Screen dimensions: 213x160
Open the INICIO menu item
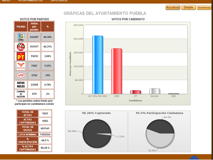(x=6, y=1)
